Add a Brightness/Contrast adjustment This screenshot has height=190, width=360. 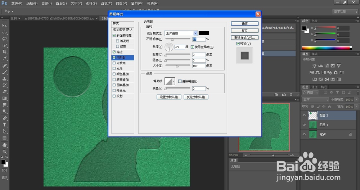click(314, 65)
